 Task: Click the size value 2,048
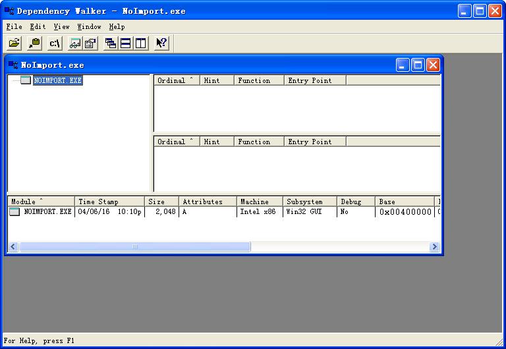(x=165, y=211)
